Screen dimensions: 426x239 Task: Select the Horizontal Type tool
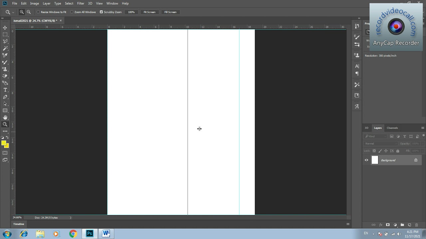[x=5, y=90]
